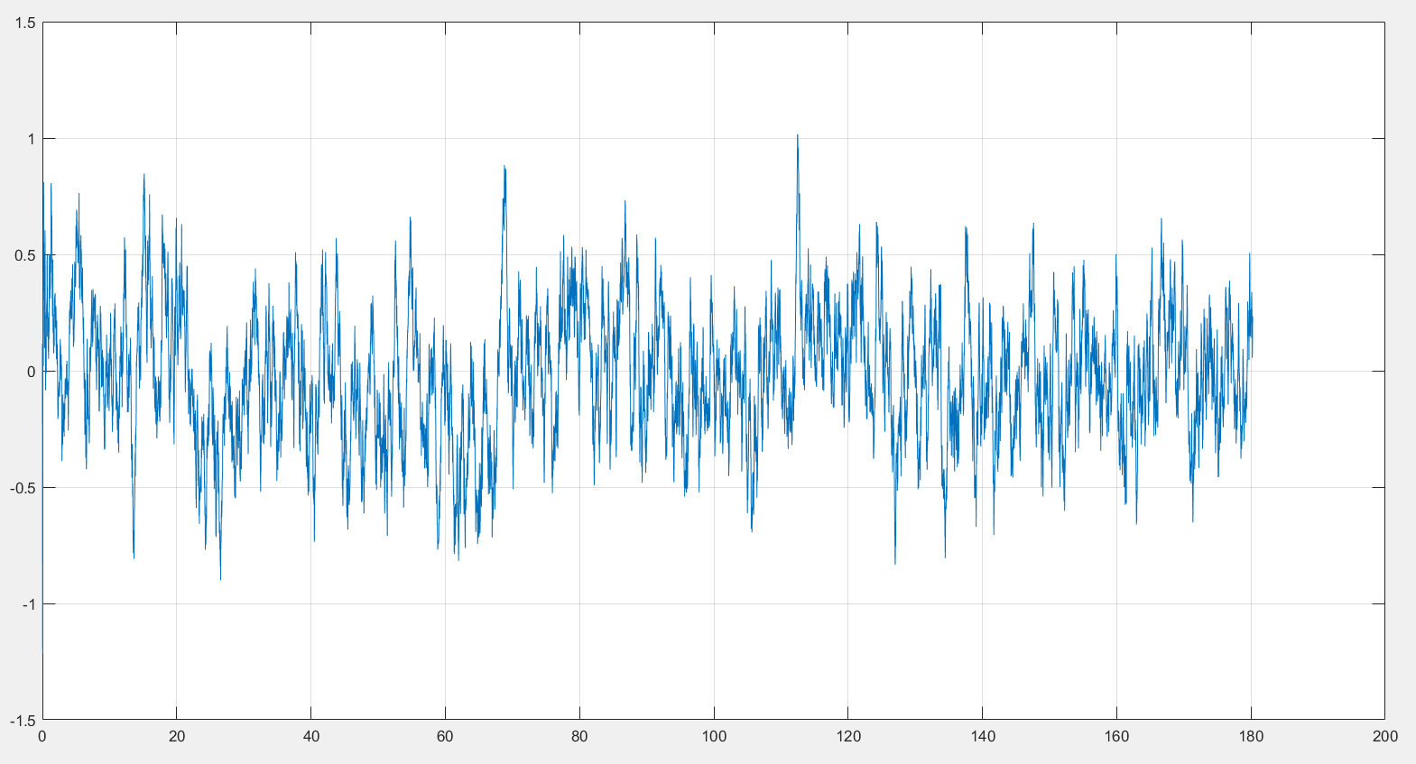Click the y-axis tick label -1
1416x764 pixels.
click(29, 604)
